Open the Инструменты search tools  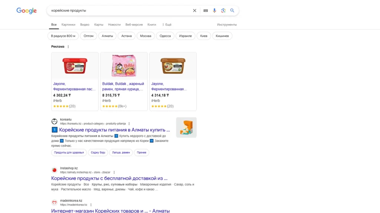[x=227, y=25]
